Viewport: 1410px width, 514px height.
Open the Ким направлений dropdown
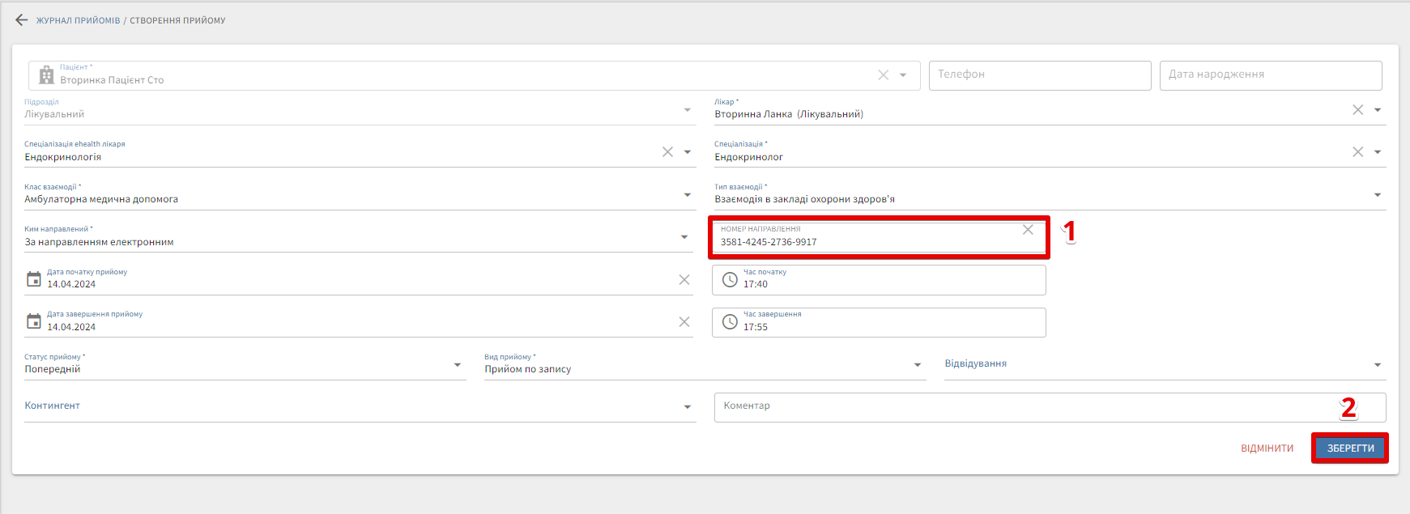(684, 237)
